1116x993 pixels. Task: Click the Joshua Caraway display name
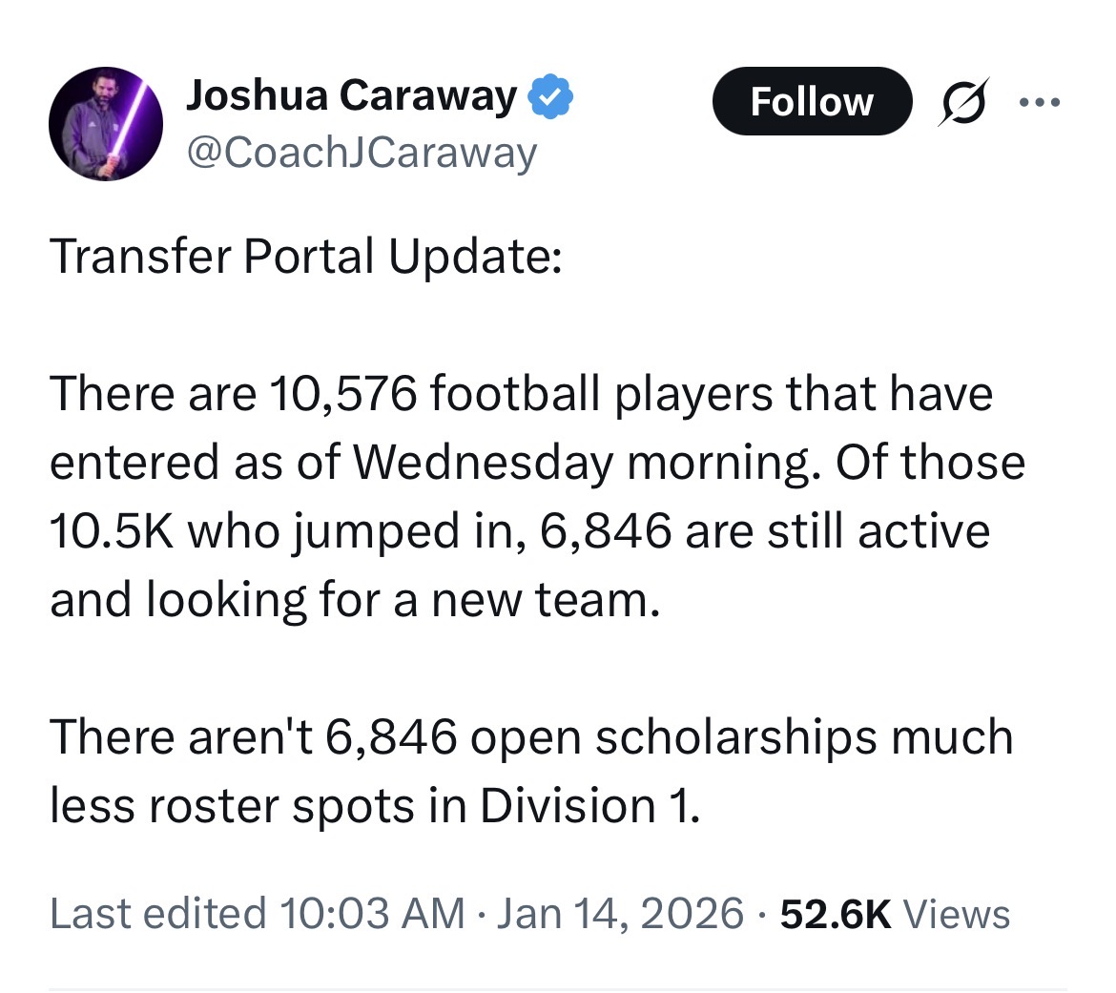(x=351, y=95)
